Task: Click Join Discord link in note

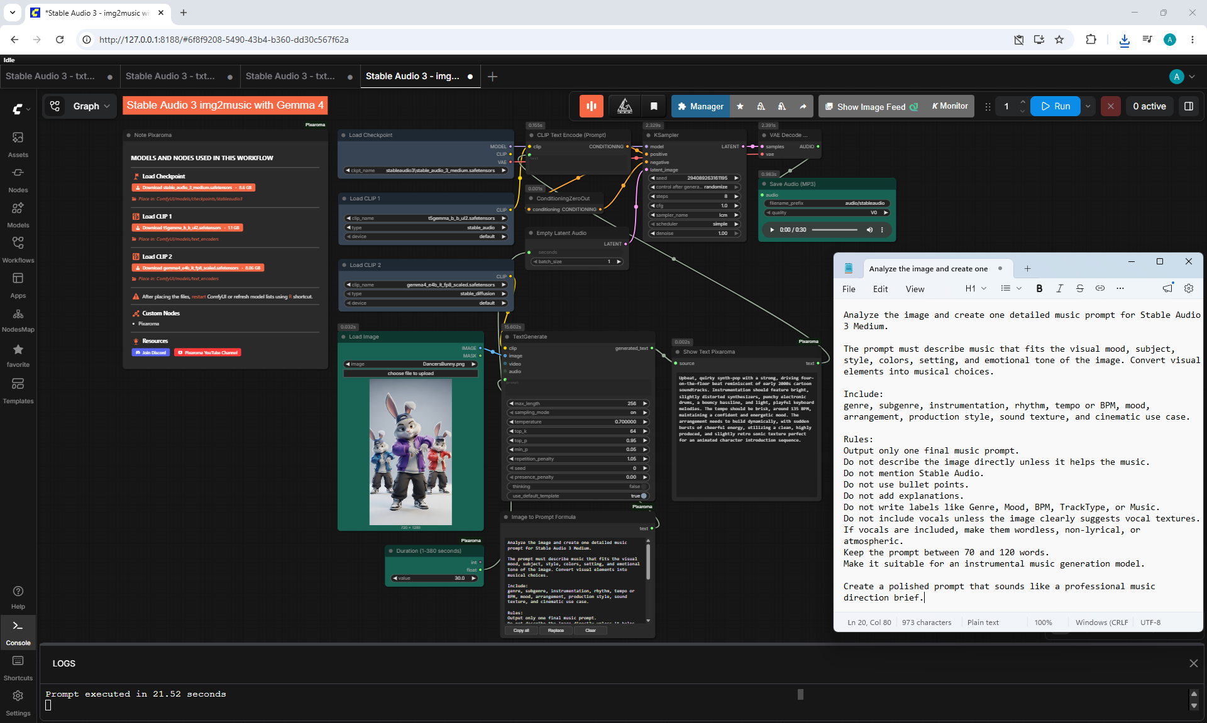Action: tap(151, 352)
